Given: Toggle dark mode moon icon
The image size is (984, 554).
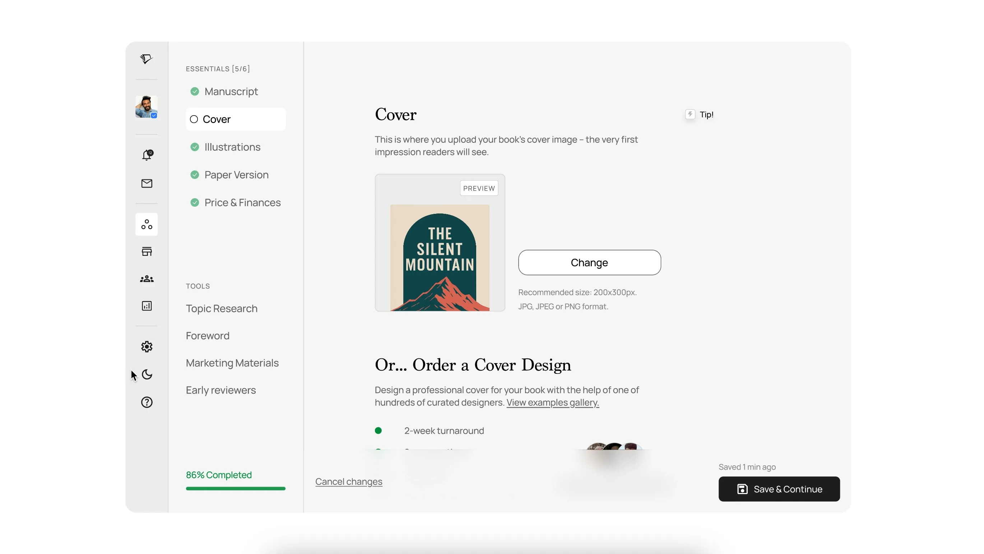Looking at the screenshot, I should pos(147,374).
